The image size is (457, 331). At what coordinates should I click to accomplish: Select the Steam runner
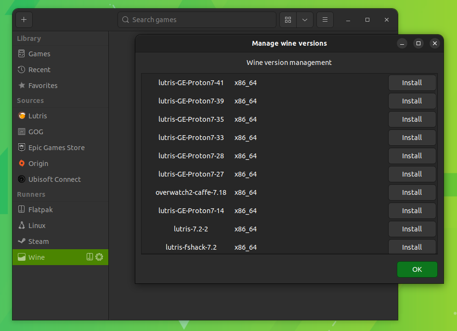pyautogui.click(x=60, y=242)
